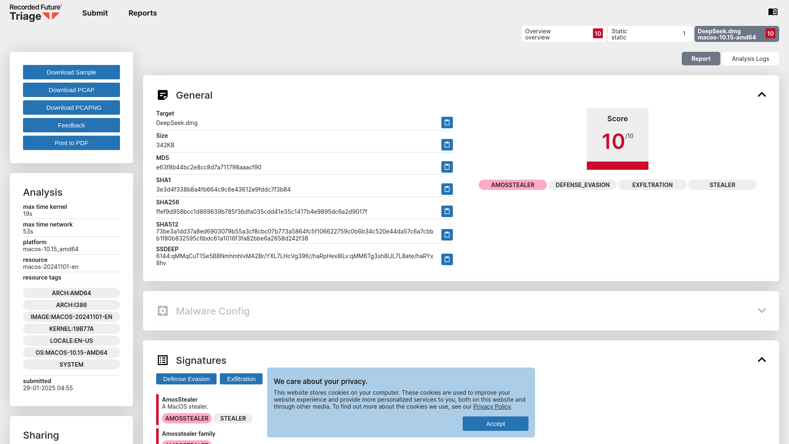This screenshot has width=789, height=444.
Task: Click the Sharing panel heading
Action: click(41, 435)
